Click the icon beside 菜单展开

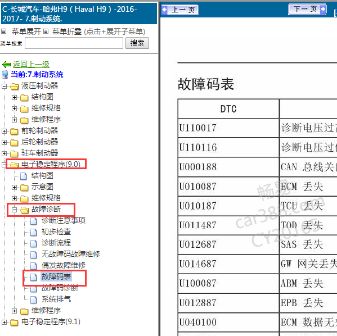pyautogui.click(x=3, y=31)
